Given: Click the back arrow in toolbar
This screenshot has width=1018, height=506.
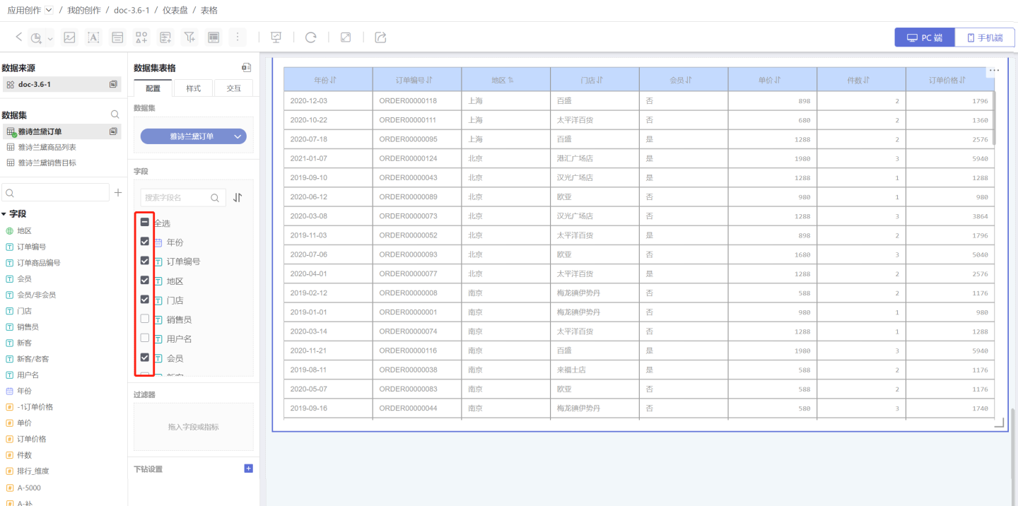Looking at the screenshot, I should pyautogui.click(x=18, y=37).
